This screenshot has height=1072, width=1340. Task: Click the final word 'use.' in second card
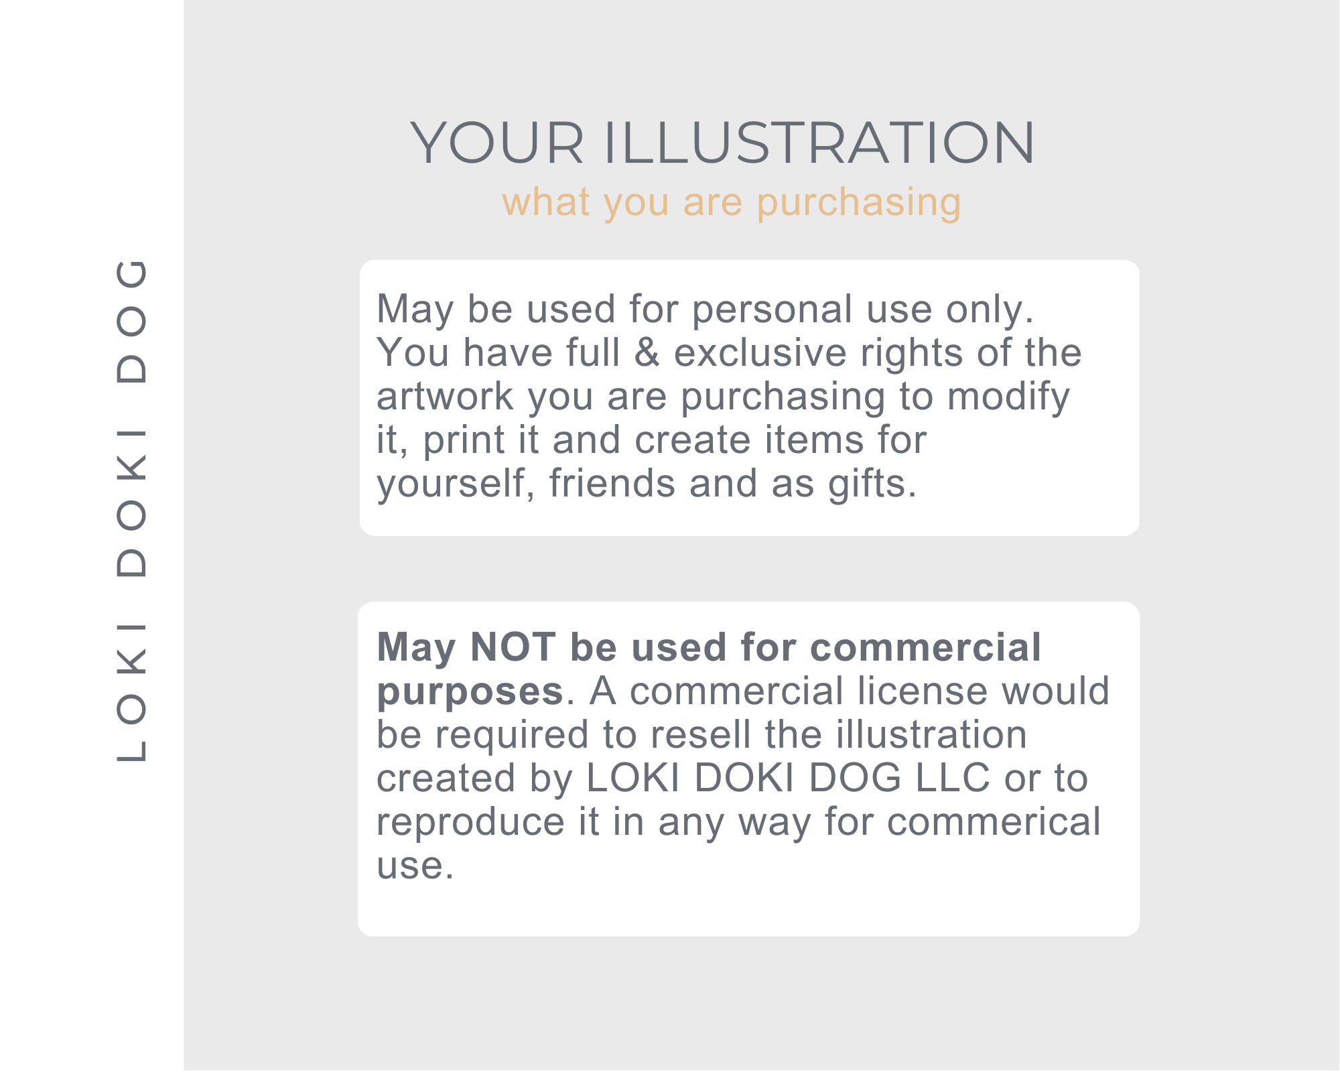click(x=415, y=866)
